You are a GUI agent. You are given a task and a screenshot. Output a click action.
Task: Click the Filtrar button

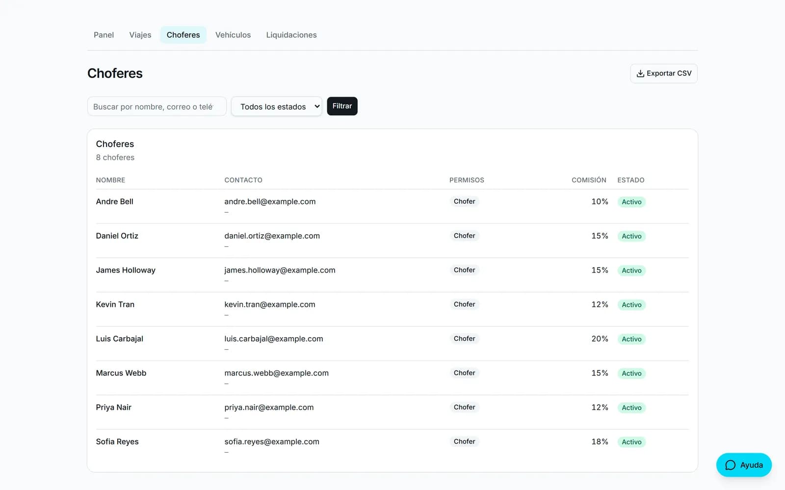tap(342, 106)
